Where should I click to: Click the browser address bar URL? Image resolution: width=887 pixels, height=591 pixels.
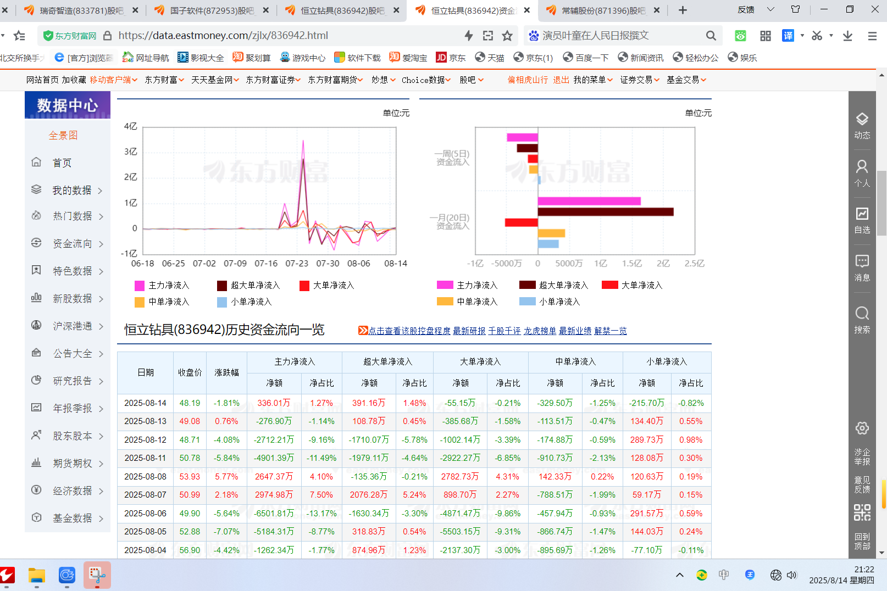coord(223,36)
